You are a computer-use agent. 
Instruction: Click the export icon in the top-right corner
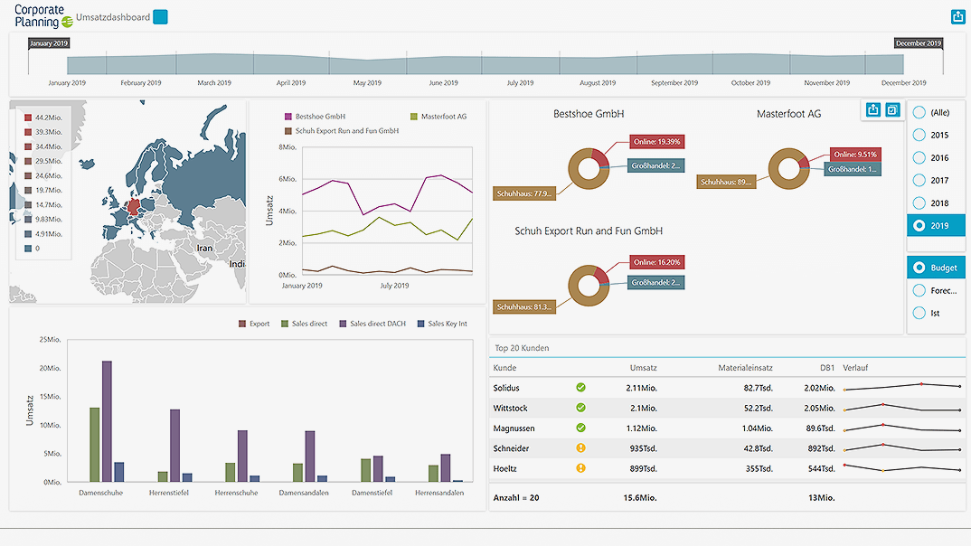pyautogui.click(x=957, y=16)
